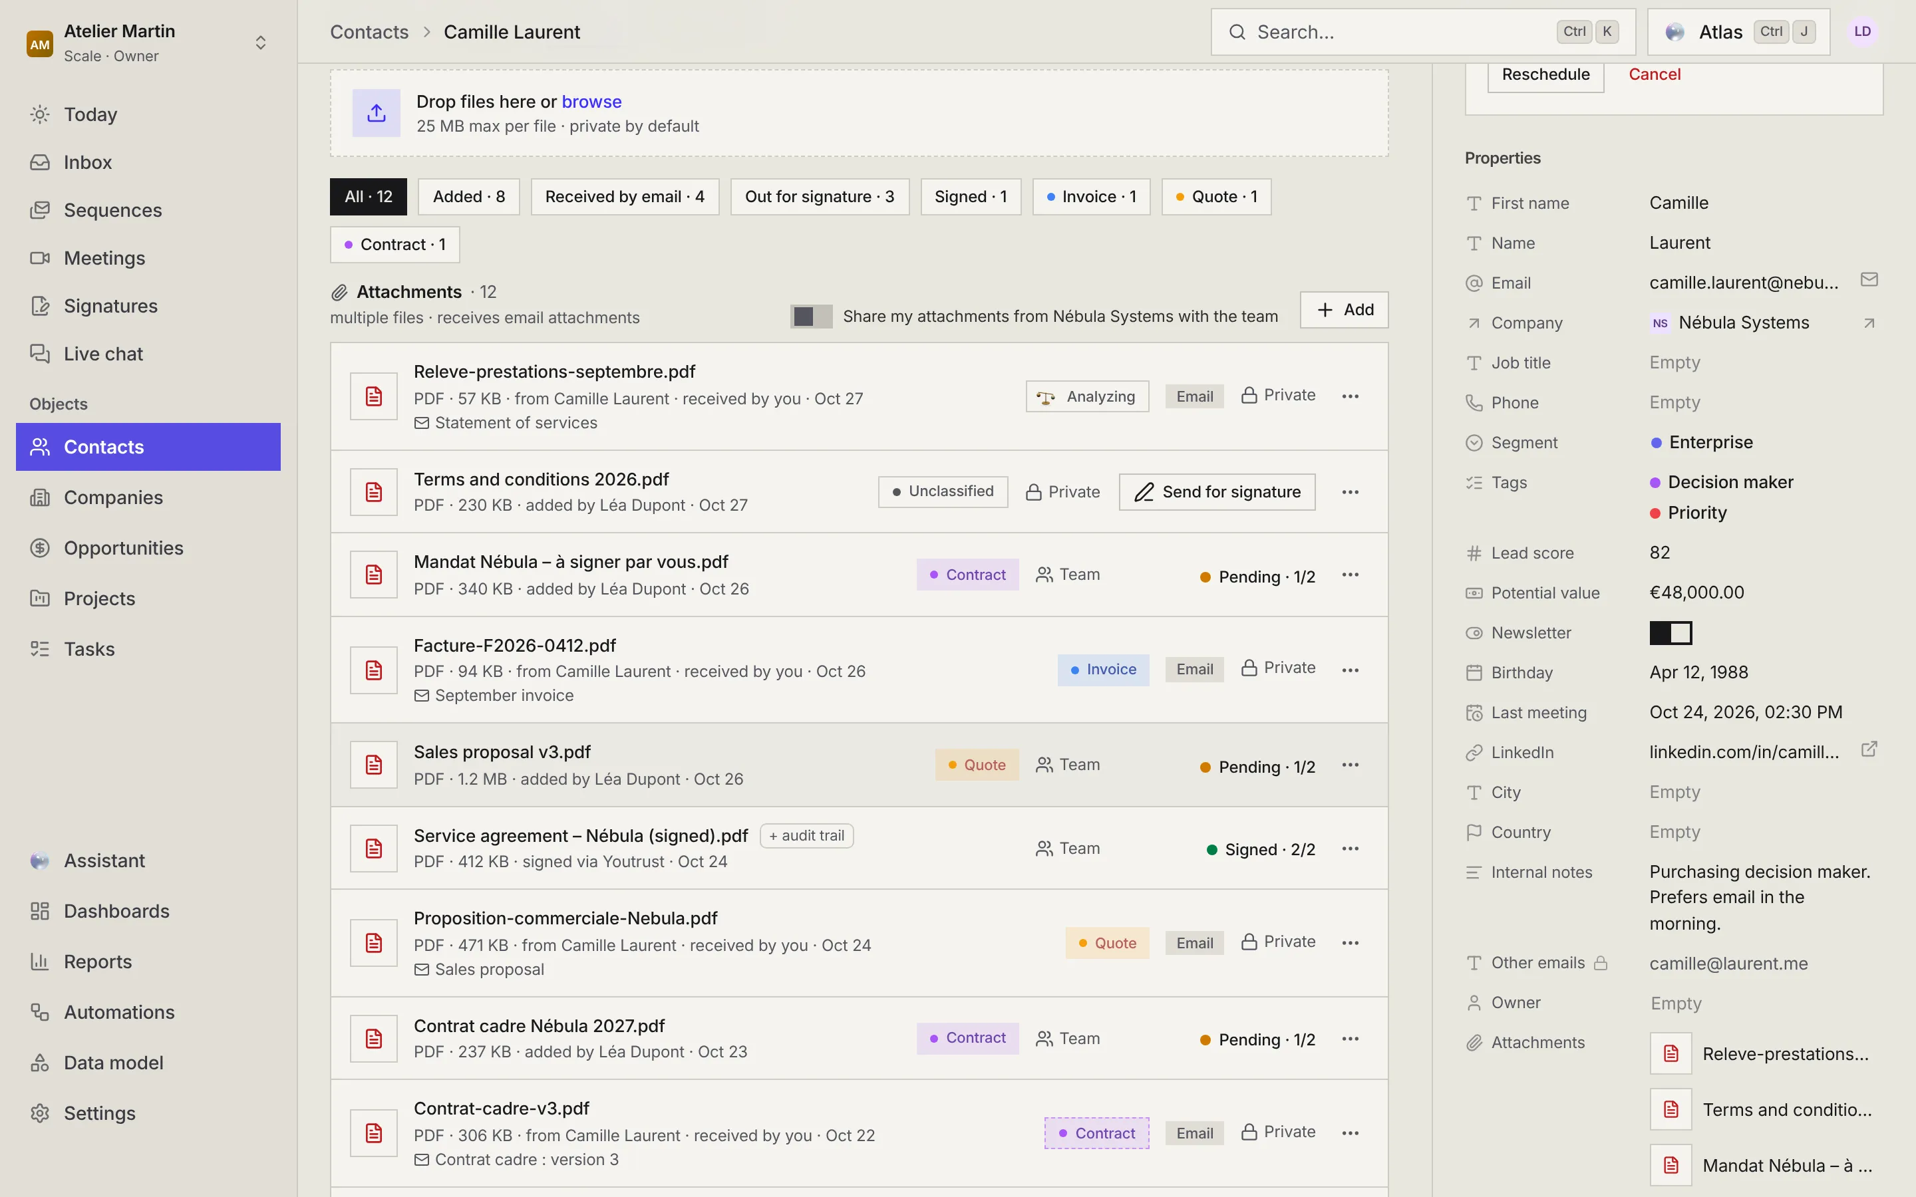Click Send for signature button
Image resolution: width=1916 pixels, height=1197 pixels.
[x=1217, y=491]
